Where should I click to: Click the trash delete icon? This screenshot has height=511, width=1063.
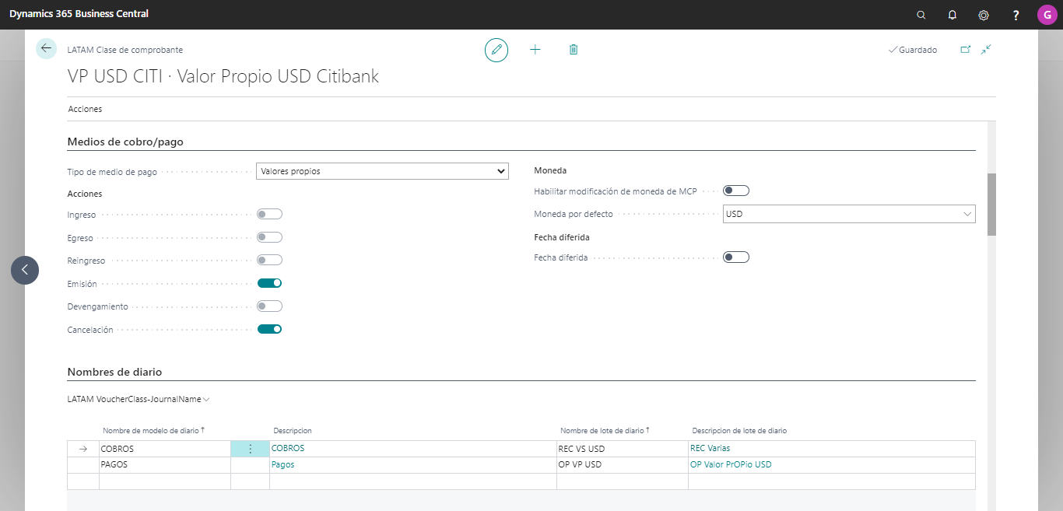pos(574,50)
